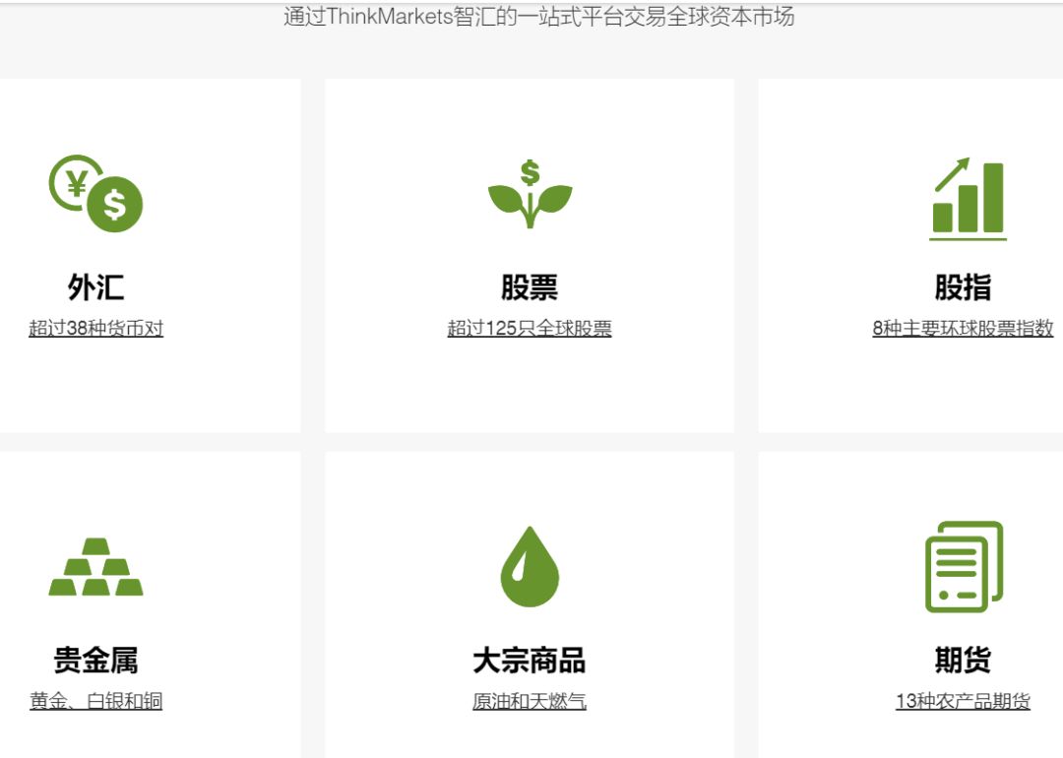Follow the 原油和天燃气 link
The width and height of the screenshot is (1063, 758).
tap(530, 702)
